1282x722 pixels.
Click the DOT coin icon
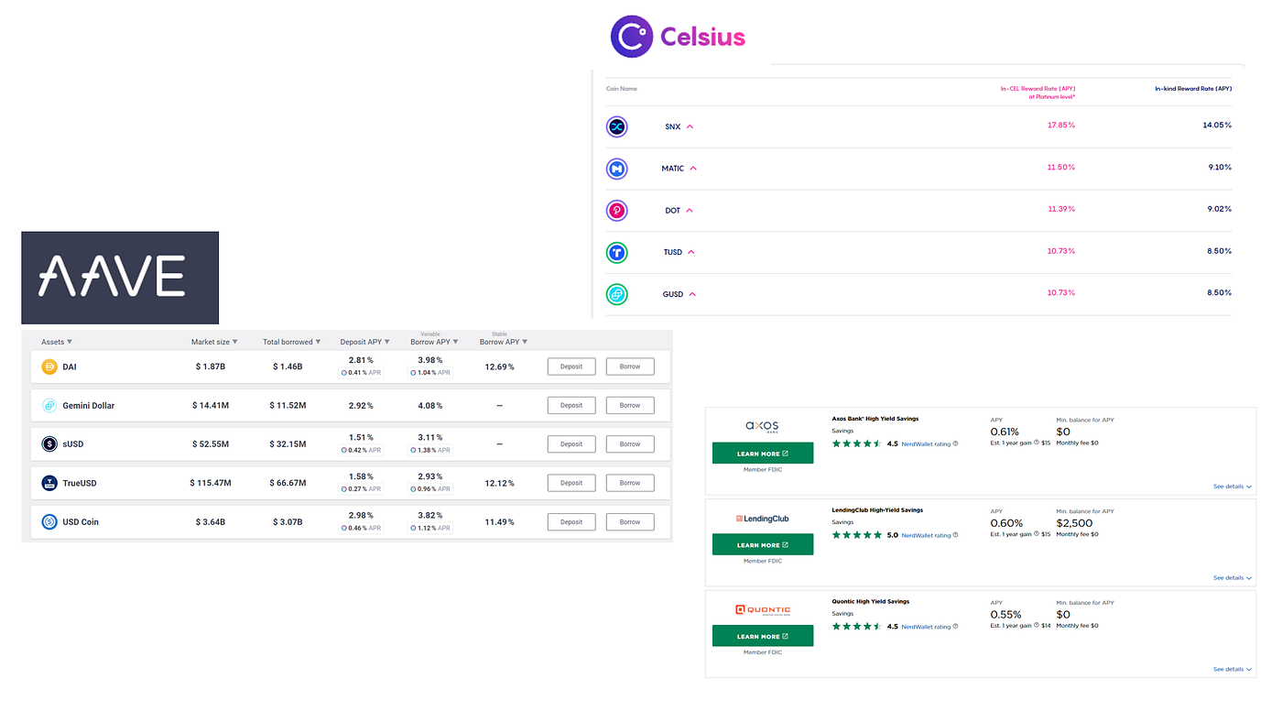click(617, 211)
